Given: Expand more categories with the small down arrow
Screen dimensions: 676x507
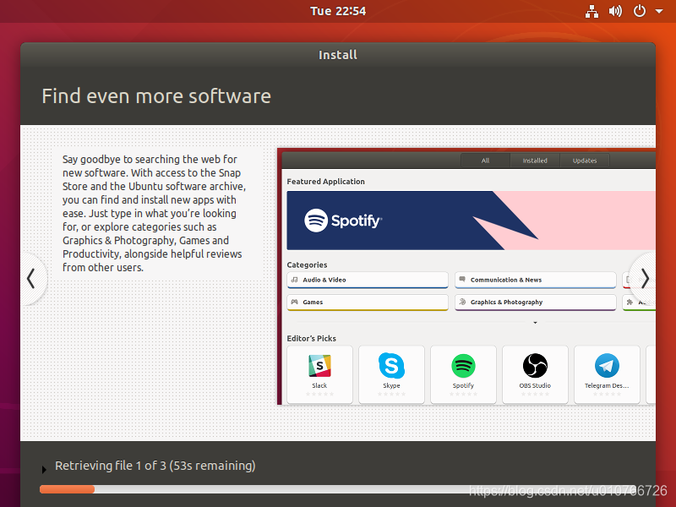Looking at the screenshot, I should [535, 323].
